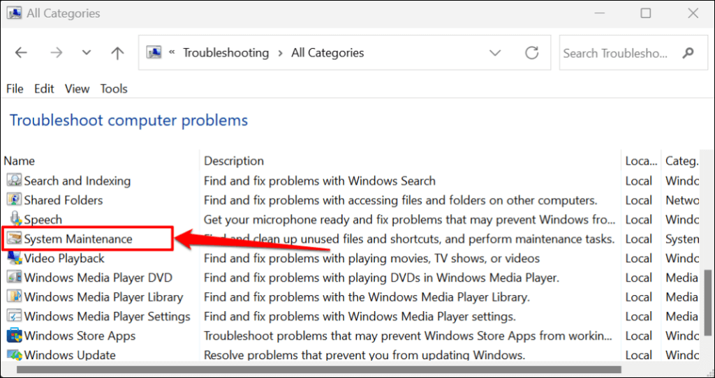Refresh the All Categories list
Screen dimensions: 715x378
(532, 53)
